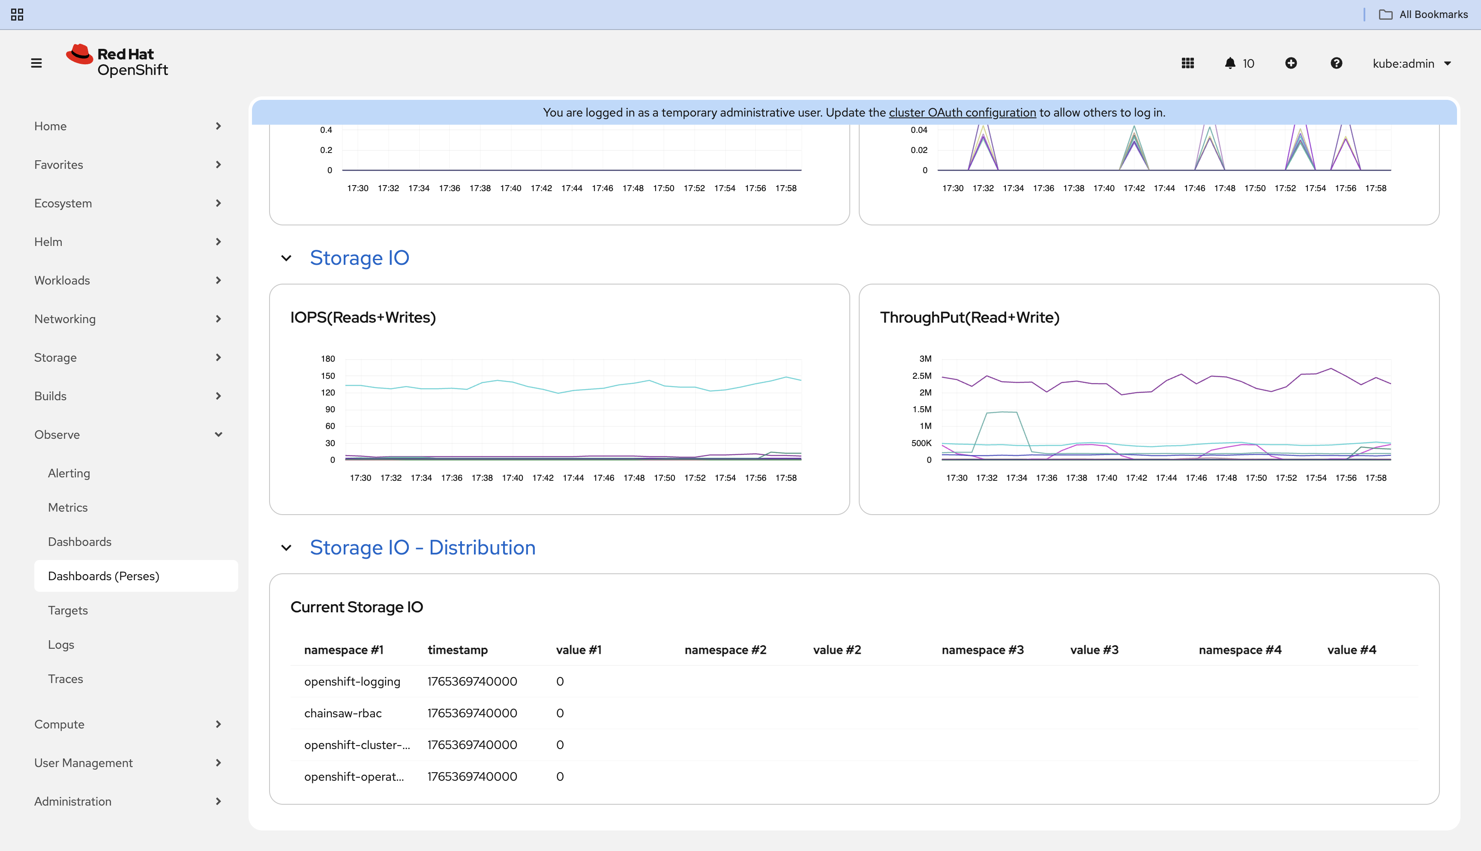1481x851 pixels.
Task: Open the application launcher grid icon
Action: 1187,63
